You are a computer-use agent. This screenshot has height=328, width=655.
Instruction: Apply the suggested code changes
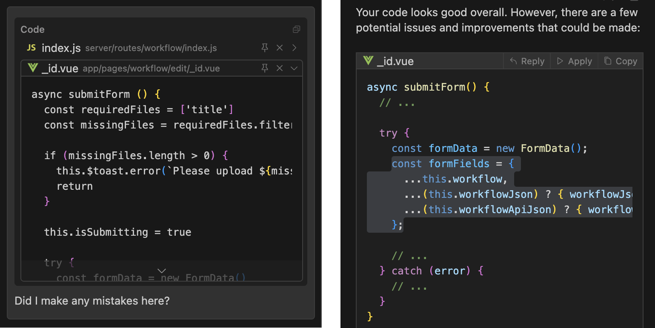[574, 61]
